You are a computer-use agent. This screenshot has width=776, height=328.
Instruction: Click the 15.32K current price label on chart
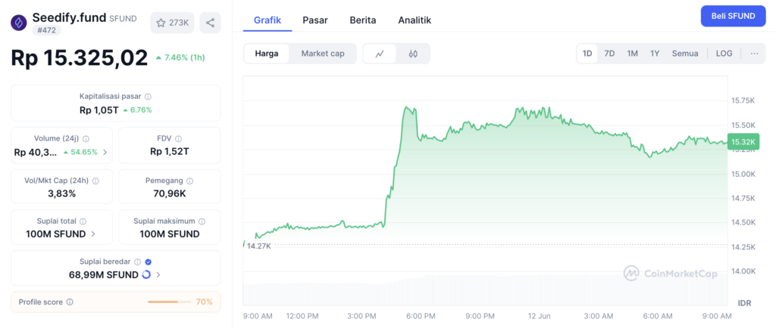(x=743, y=142)
